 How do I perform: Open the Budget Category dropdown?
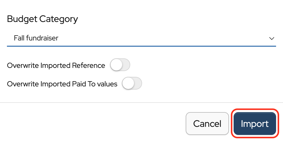(x=141, y=38)
